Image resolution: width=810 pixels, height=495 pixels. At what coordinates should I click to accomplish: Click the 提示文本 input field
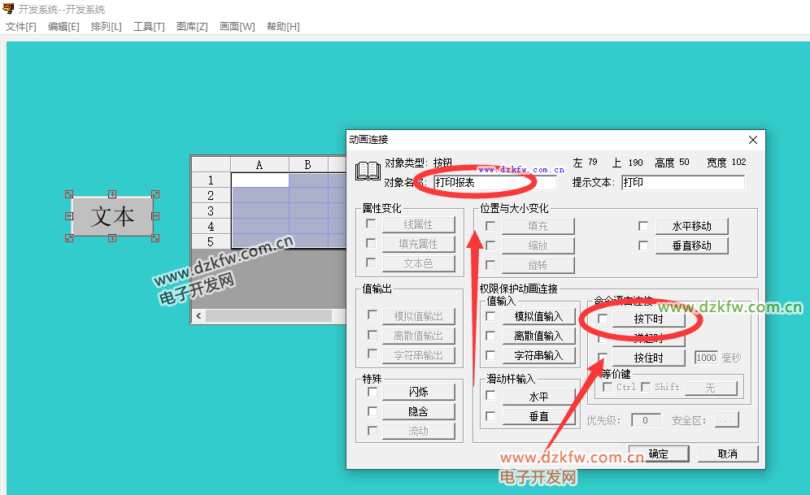point(682,183)
